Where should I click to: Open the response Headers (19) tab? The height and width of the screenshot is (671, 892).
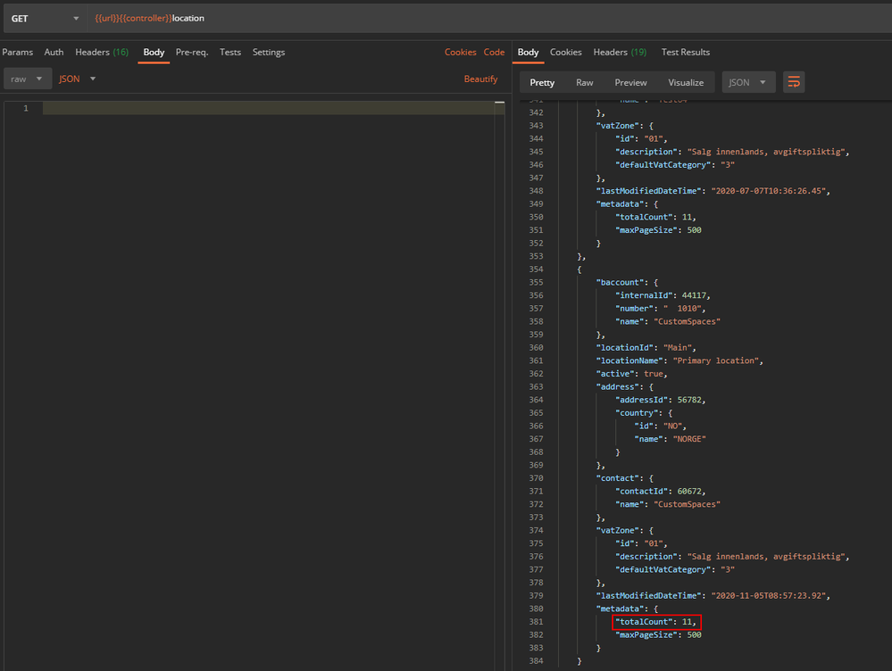point(620,52)
